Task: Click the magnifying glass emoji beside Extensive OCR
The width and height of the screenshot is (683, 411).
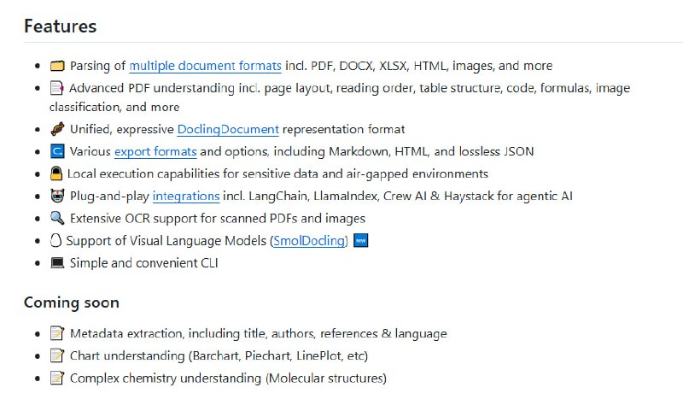Action: click(57, 218)
